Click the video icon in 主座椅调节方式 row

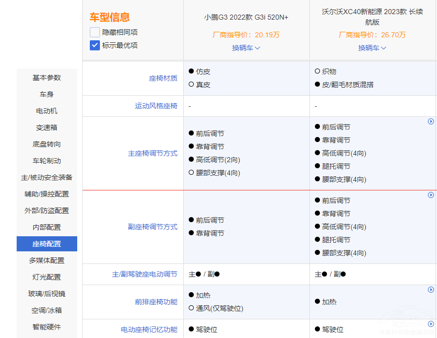(431, 121)
